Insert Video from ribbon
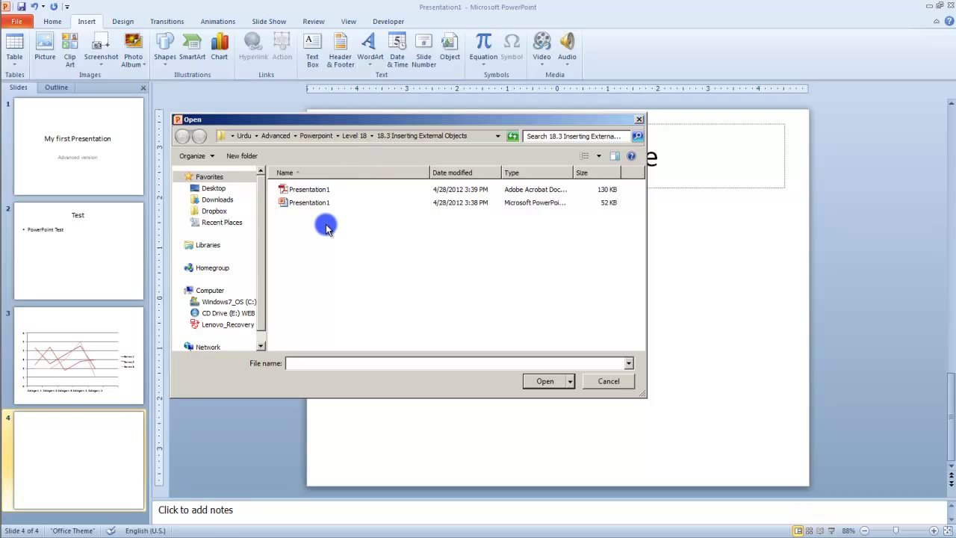This screenshot has width=956, height=538. pyautogui.click(x=541, y=49)
